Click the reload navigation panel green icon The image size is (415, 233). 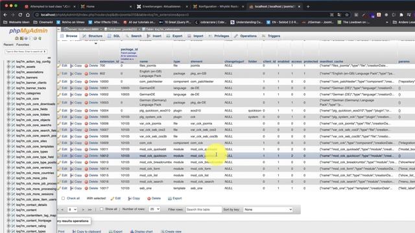tap(40, 39)
